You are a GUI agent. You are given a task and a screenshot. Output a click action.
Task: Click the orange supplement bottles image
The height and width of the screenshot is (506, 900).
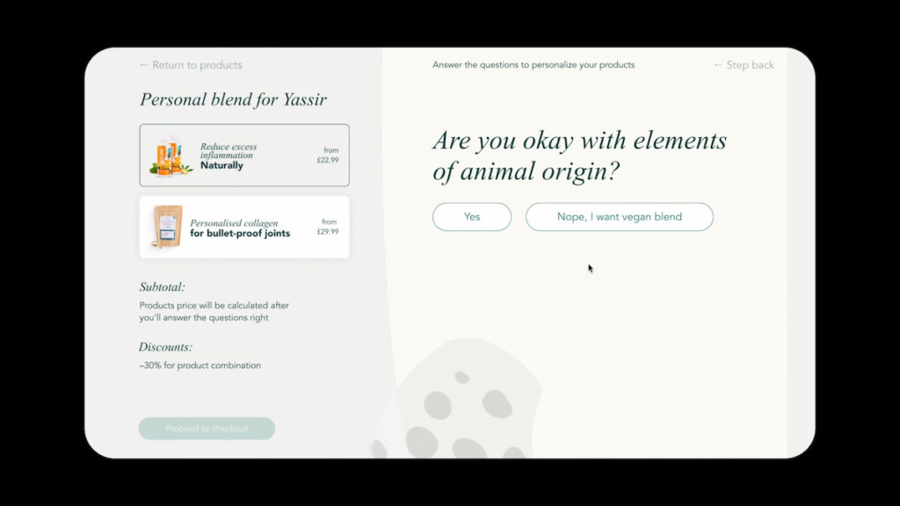[x=170, y=156]
